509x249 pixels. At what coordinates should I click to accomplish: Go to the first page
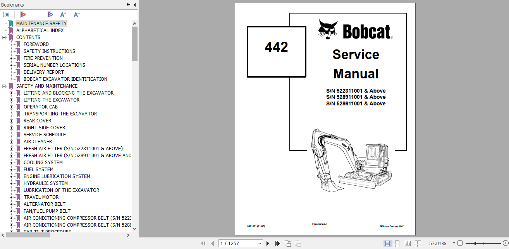[x=203, y=243]
